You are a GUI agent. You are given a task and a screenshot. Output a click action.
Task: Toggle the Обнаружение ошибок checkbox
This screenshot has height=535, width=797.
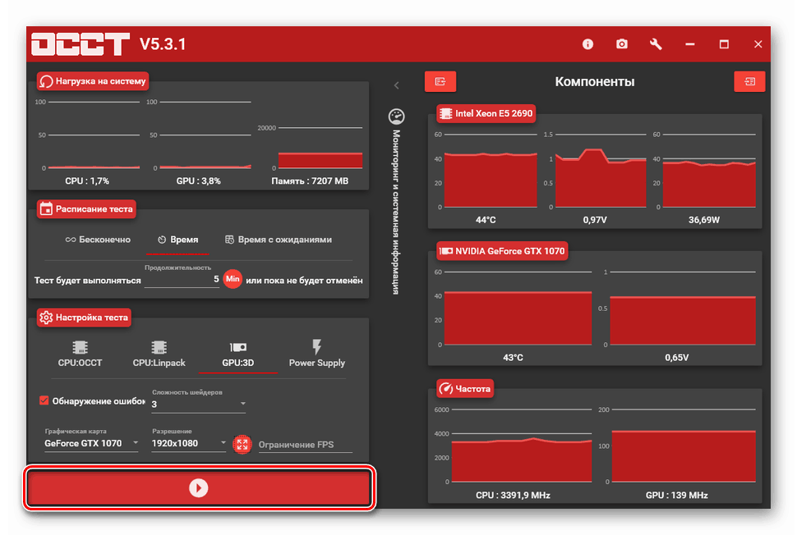click(44, 400)
